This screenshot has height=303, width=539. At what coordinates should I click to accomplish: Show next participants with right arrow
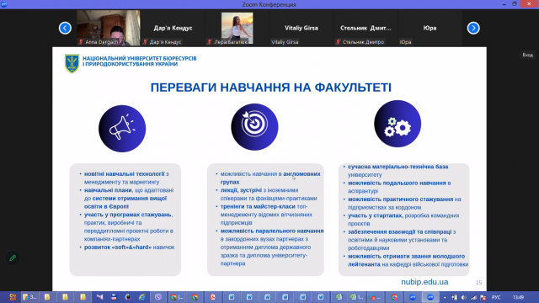473,28
